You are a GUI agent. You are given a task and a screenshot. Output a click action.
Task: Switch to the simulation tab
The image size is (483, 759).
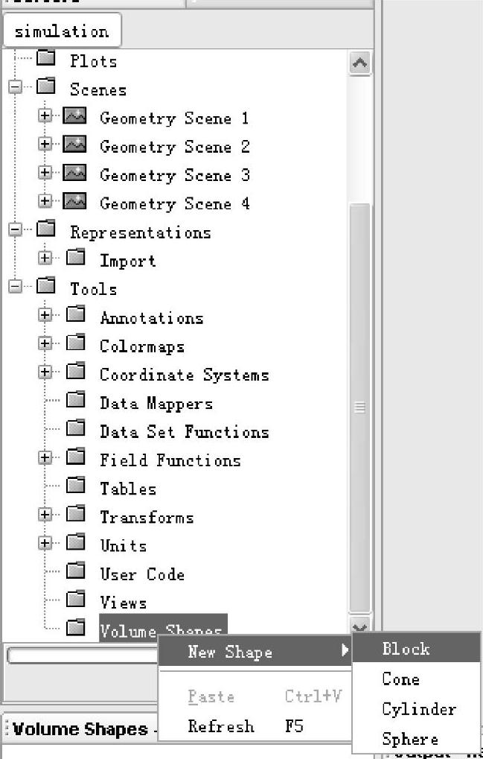[62, 31]
